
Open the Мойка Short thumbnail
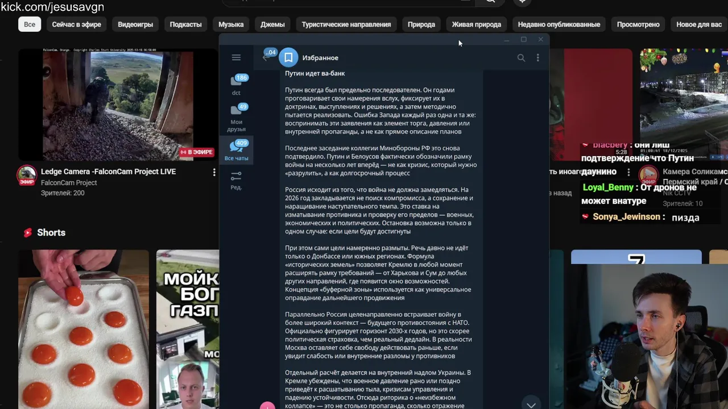pyautogui.click(x=188, y=329)
